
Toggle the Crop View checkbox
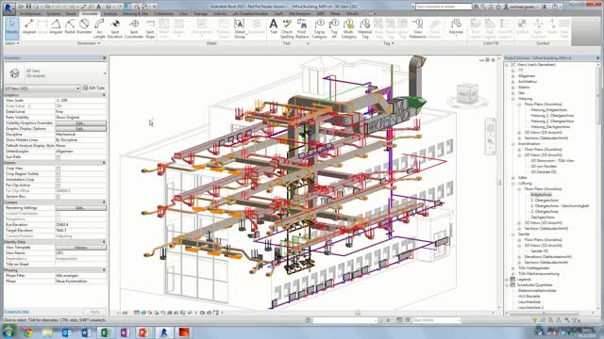pyautogui.click(x=59, y=169)
